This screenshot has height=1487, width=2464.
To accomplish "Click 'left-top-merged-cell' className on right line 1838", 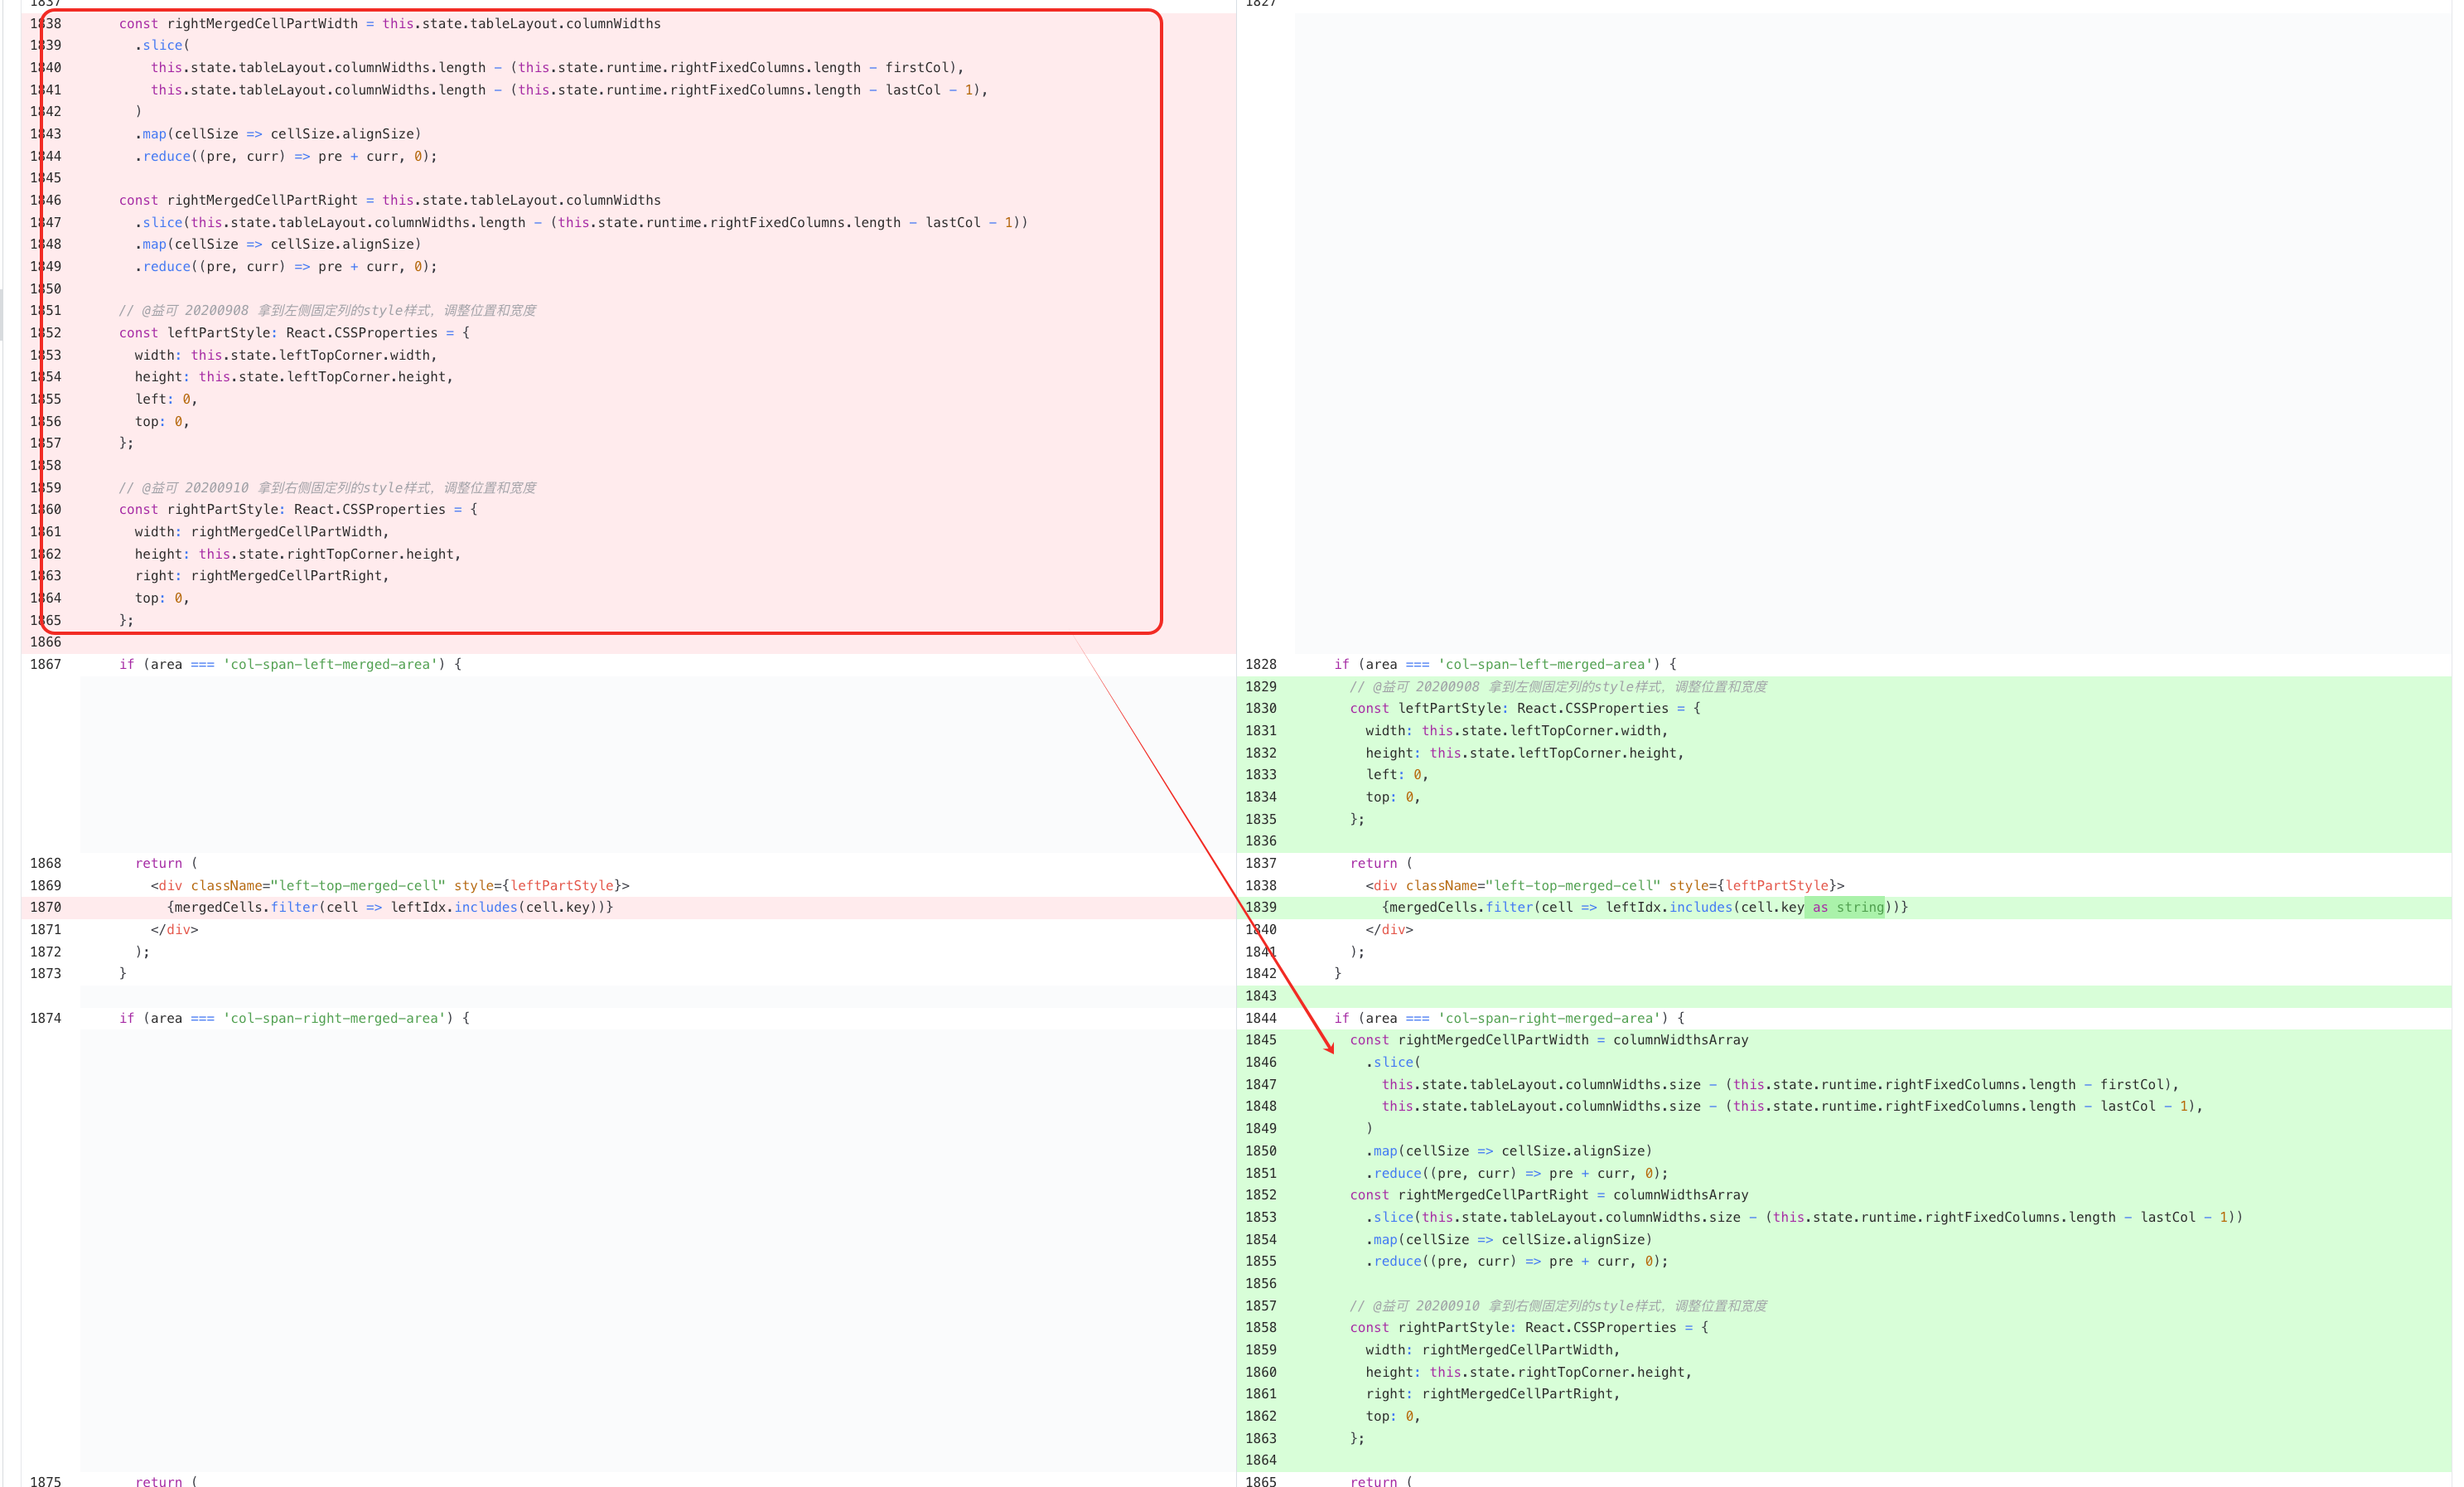I will pos(1573,885).
